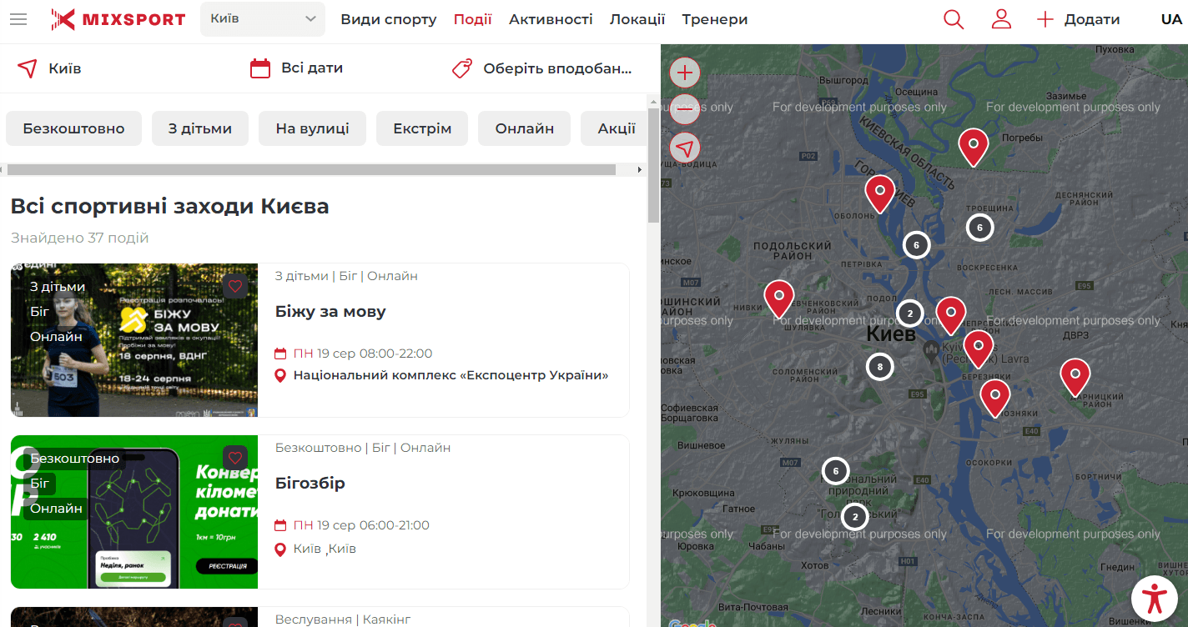Toggle the Безкоштовно filter chip
Viewport: 1188px width, 627px height.
[73, 128]
